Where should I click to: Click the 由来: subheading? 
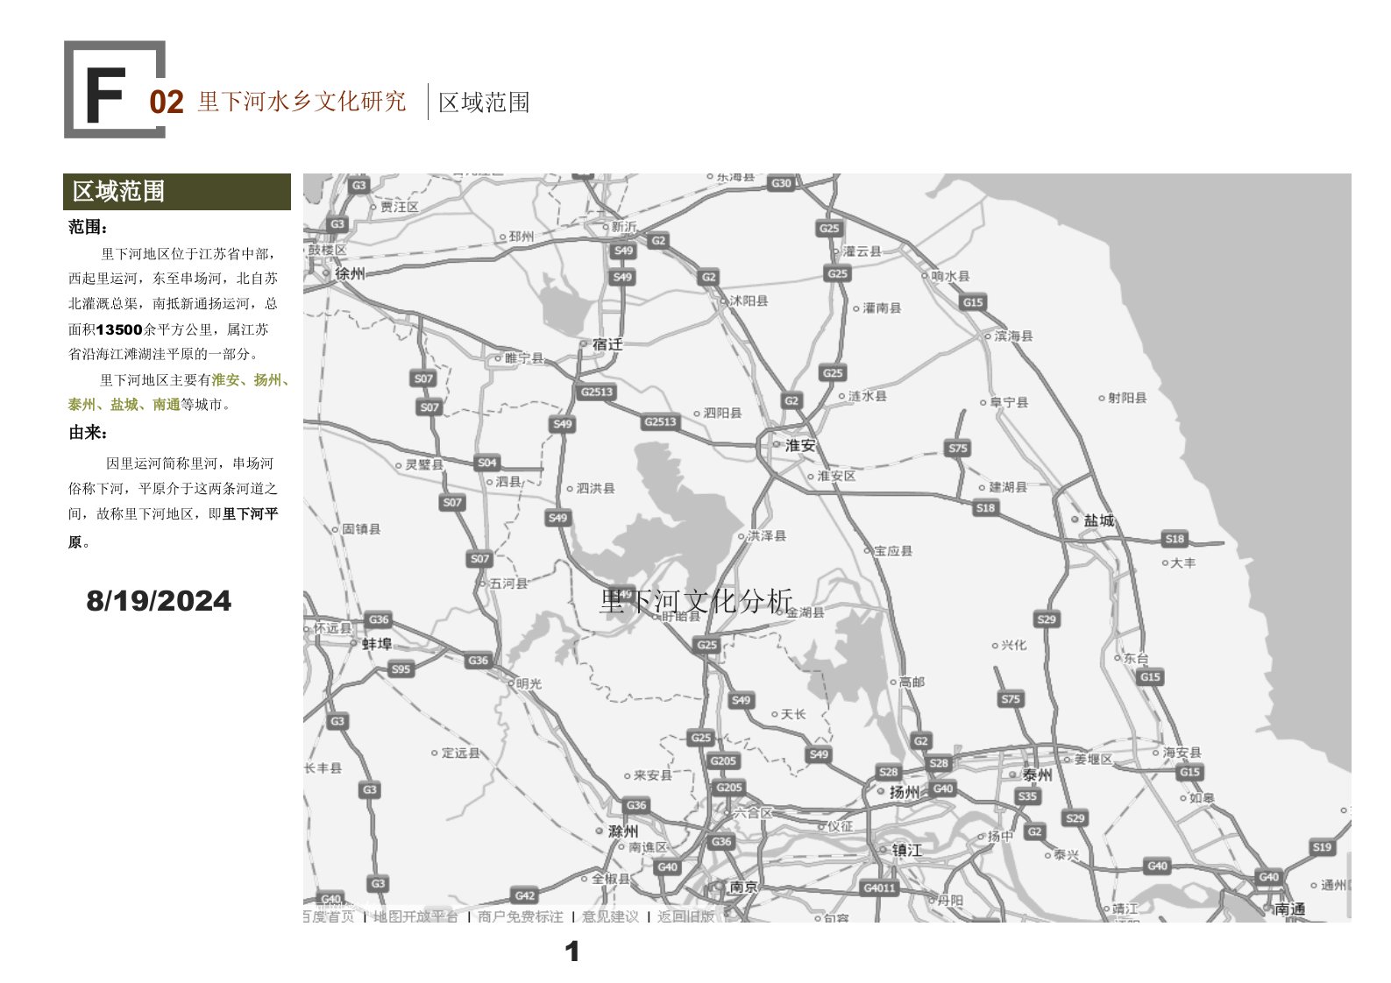(89, 434)
